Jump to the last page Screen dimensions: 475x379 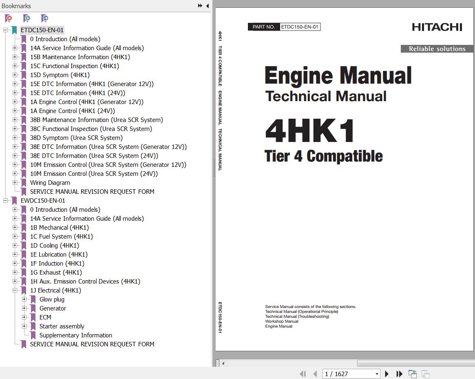(x=400, y=374)
